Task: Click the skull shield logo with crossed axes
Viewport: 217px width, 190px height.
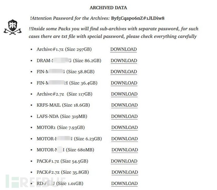Action: click(x=13, y=27)
